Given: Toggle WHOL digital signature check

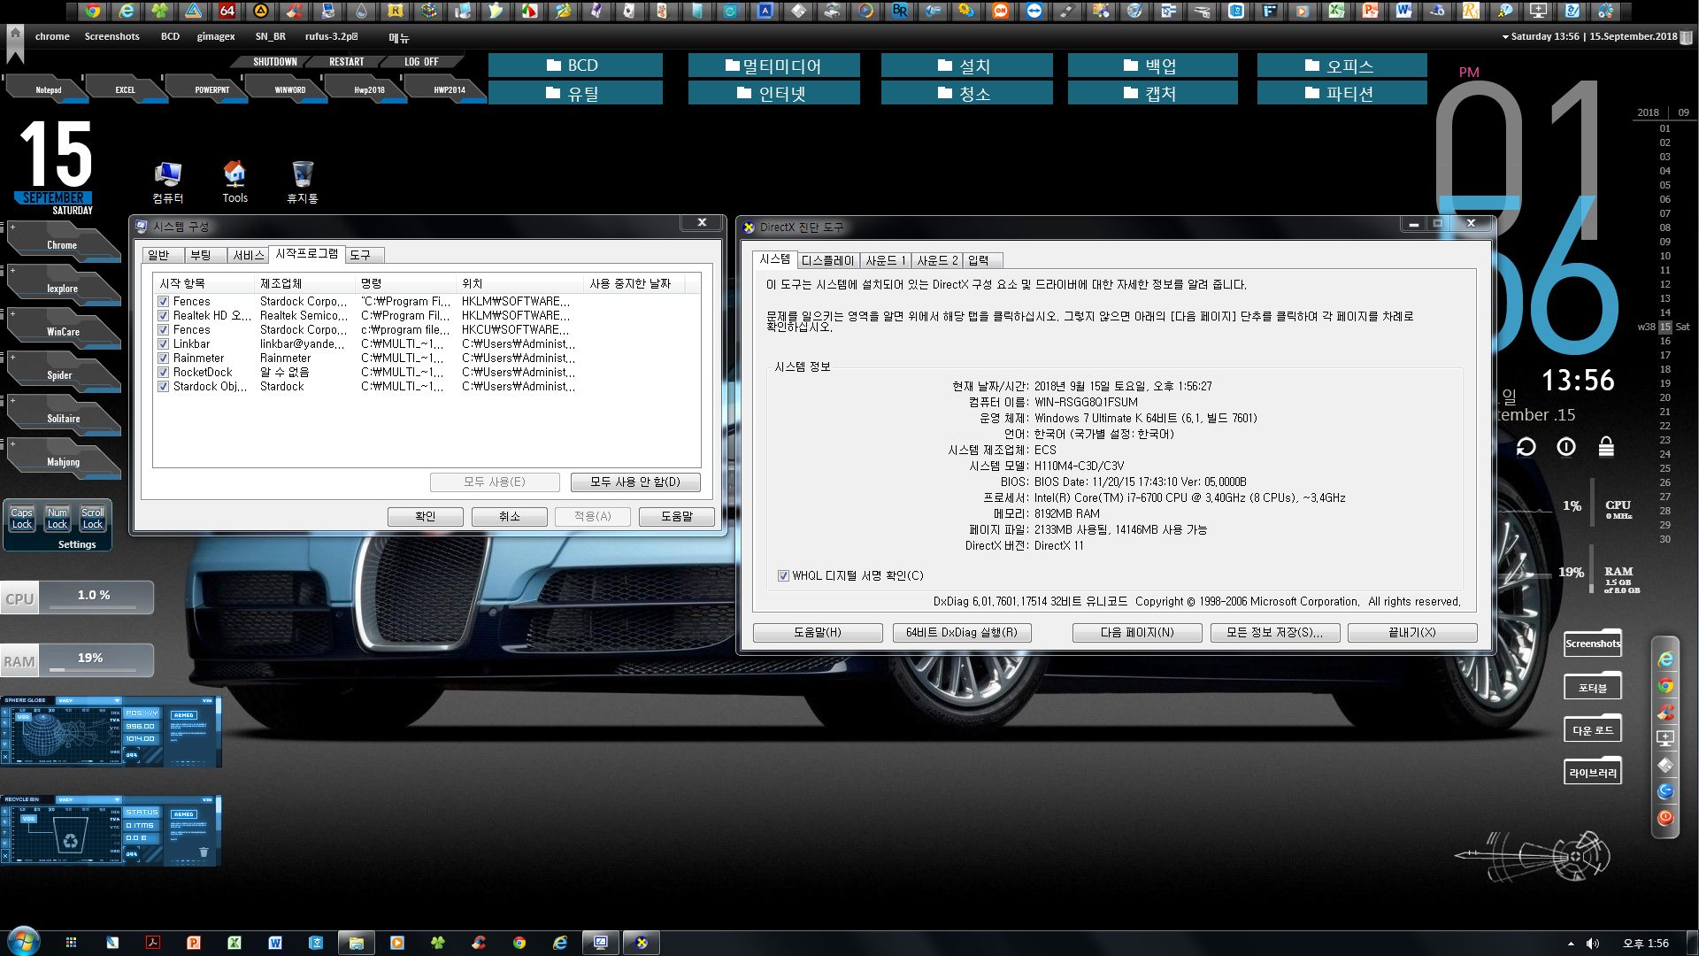Looking at the screenshot, I should (x=783, y=576).
